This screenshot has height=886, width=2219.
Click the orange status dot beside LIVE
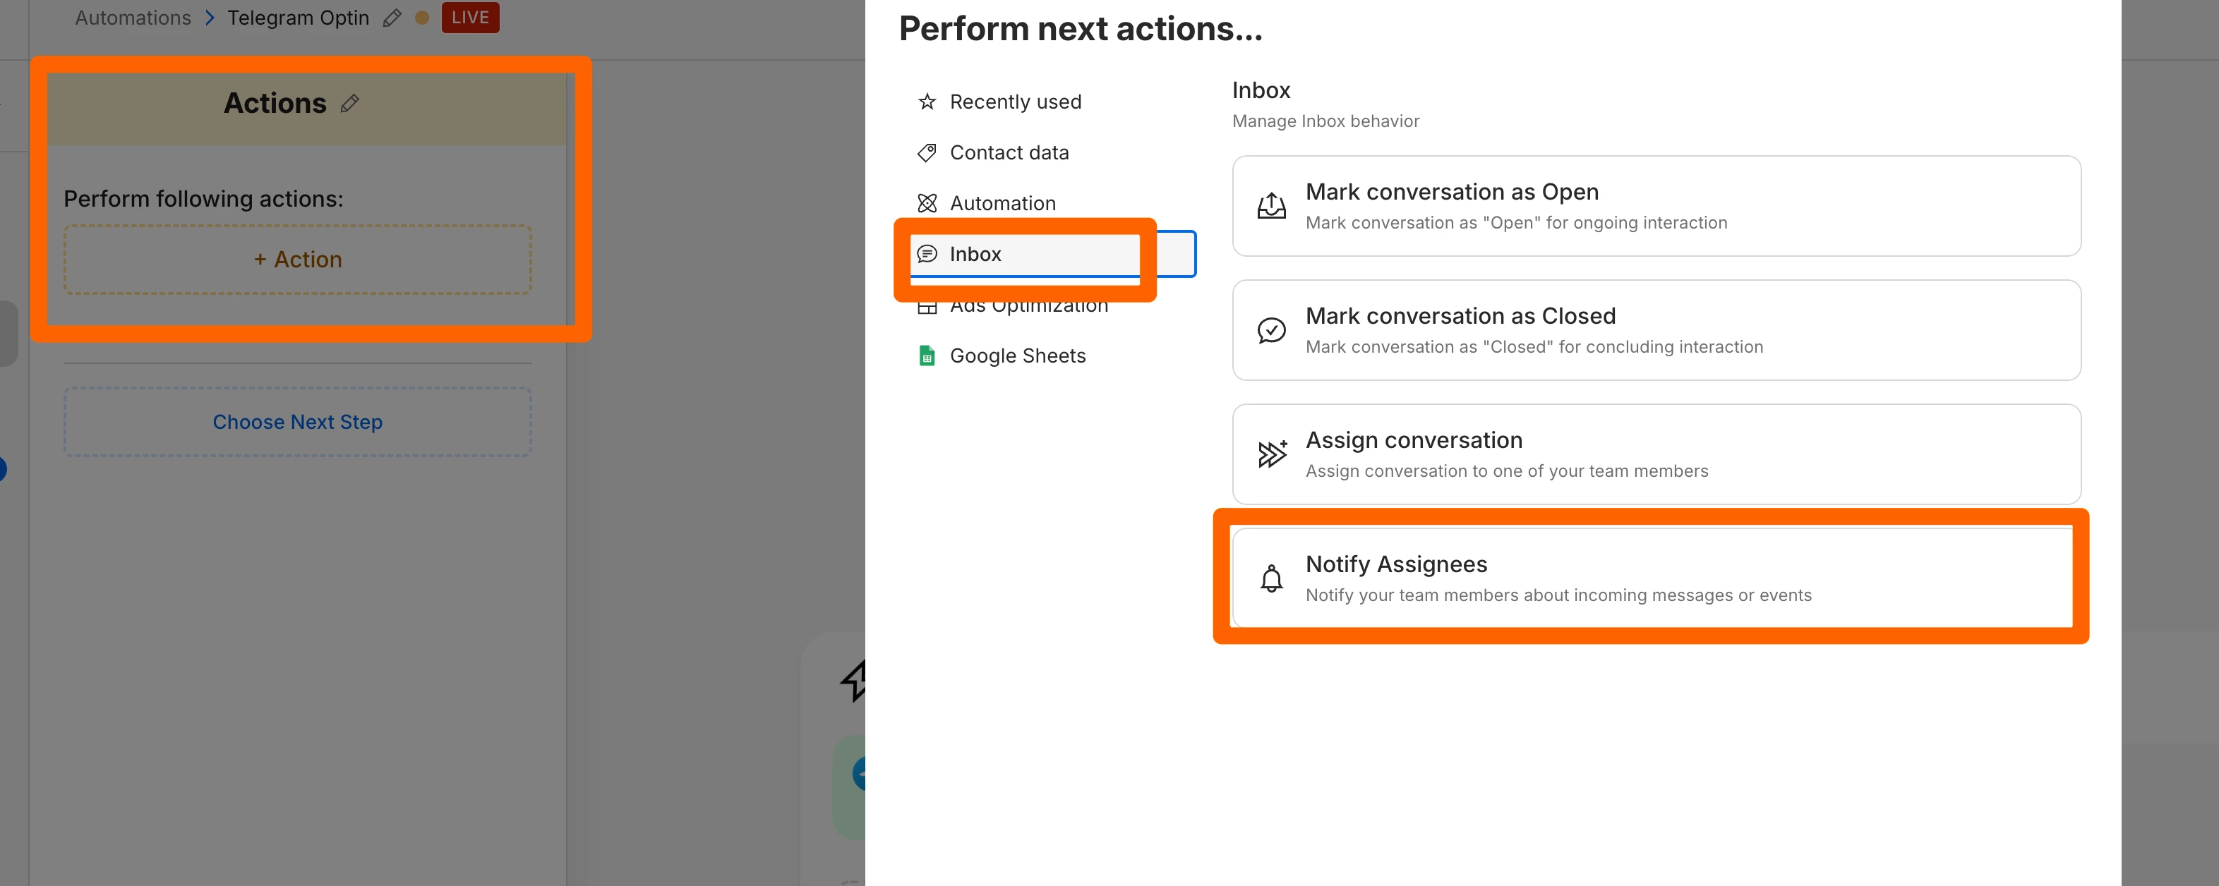pyautogui.click(x=422, y=17)
